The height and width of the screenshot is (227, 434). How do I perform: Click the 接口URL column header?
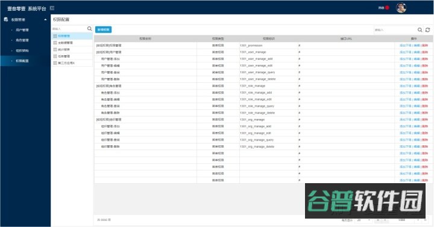click(346, 38)
